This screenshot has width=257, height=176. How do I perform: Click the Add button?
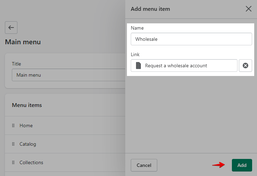click(x=242, y=165)
